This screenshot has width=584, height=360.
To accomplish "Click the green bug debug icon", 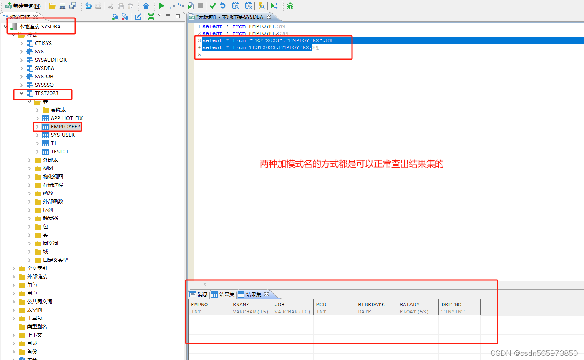I will click(290, 6).
